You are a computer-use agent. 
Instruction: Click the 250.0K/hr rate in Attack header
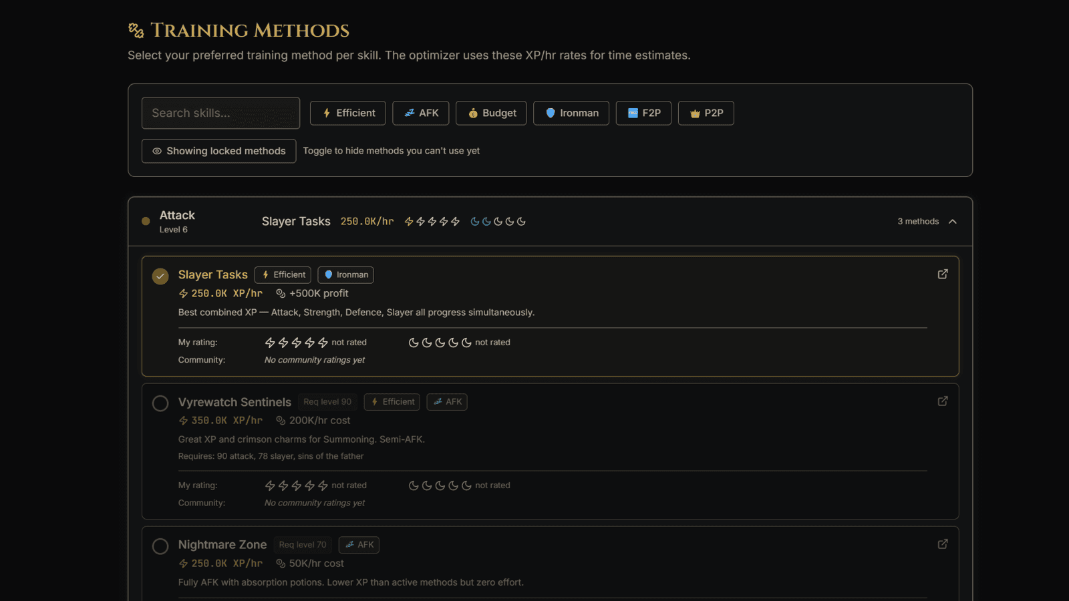click(x=367, y=221)
